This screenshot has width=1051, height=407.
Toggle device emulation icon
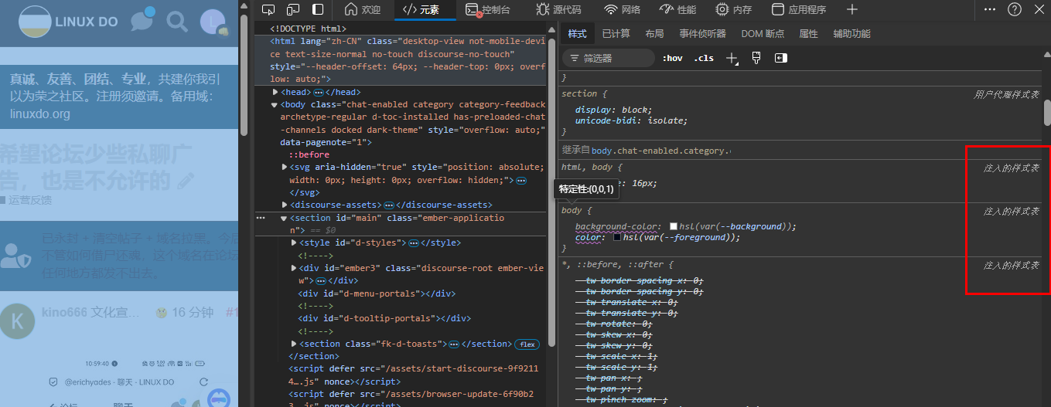point(293,9)
